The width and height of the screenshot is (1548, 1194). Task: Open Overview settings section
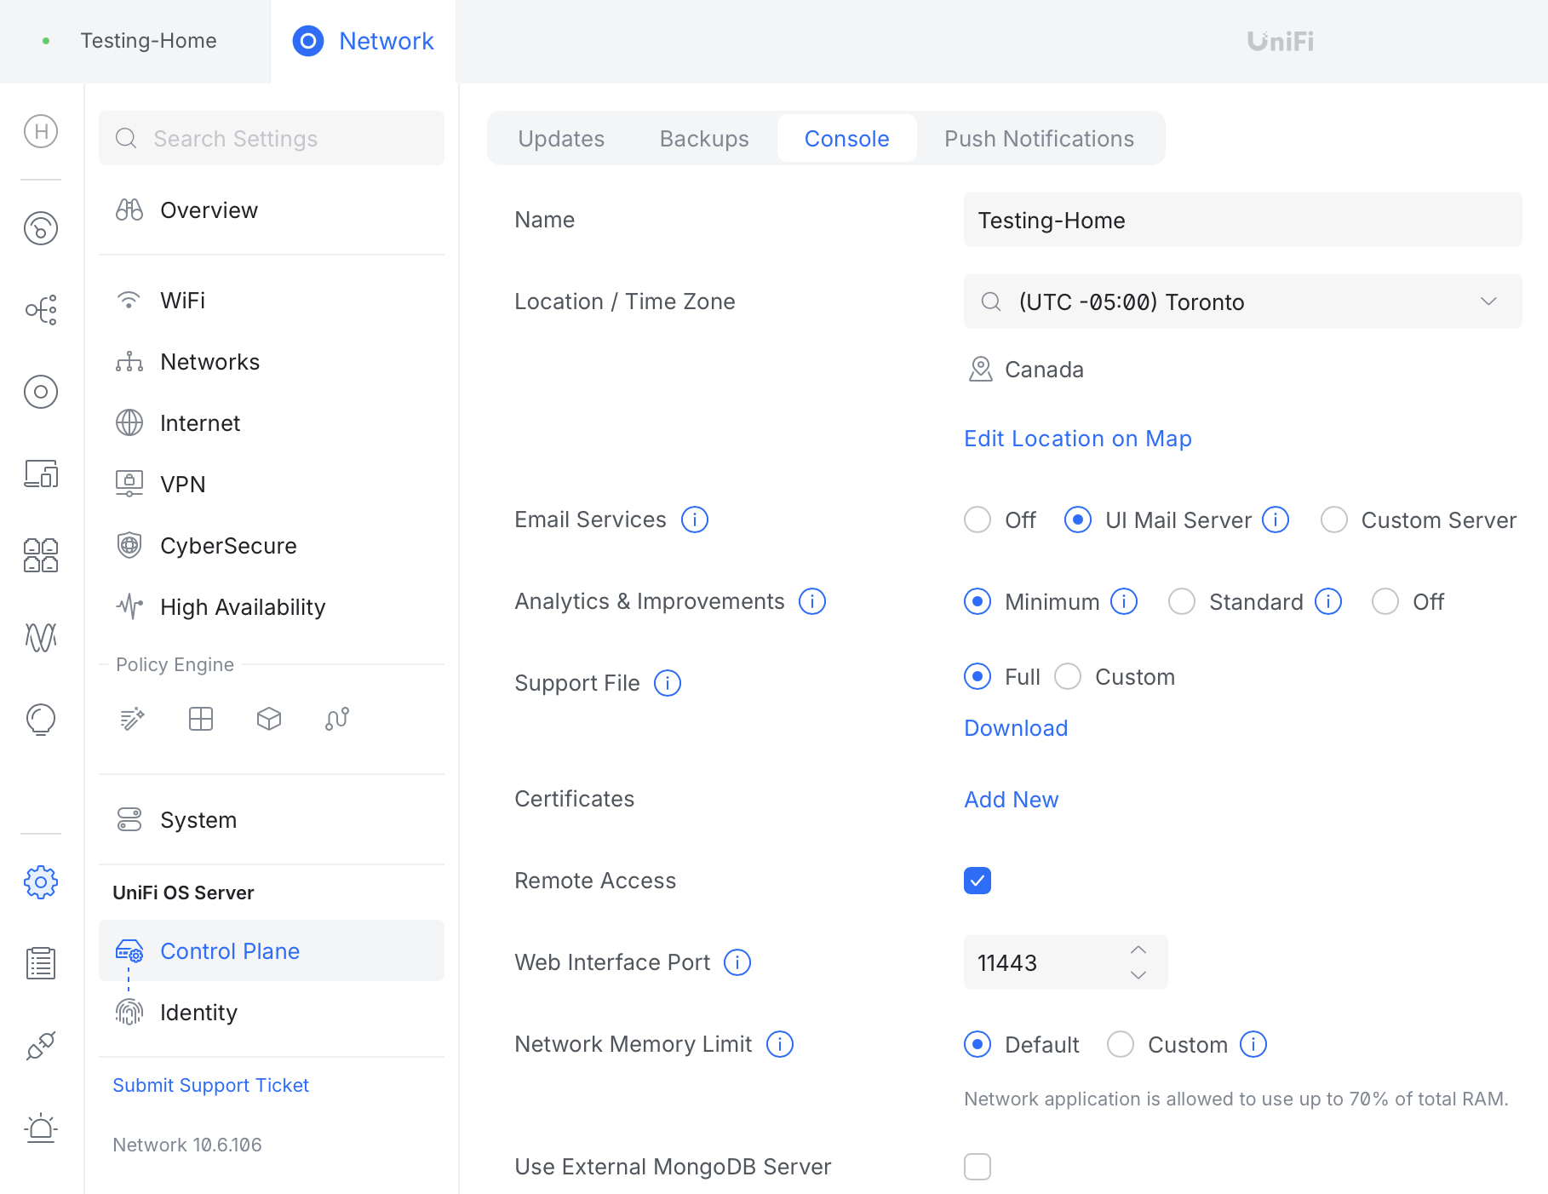[272, 210]
